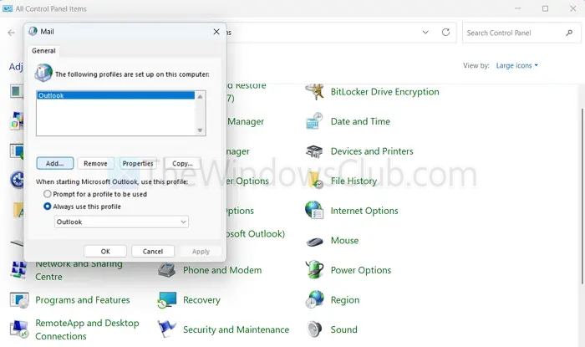
Task: Open Security and Maintenance flag icon
Action: (167, 329)
